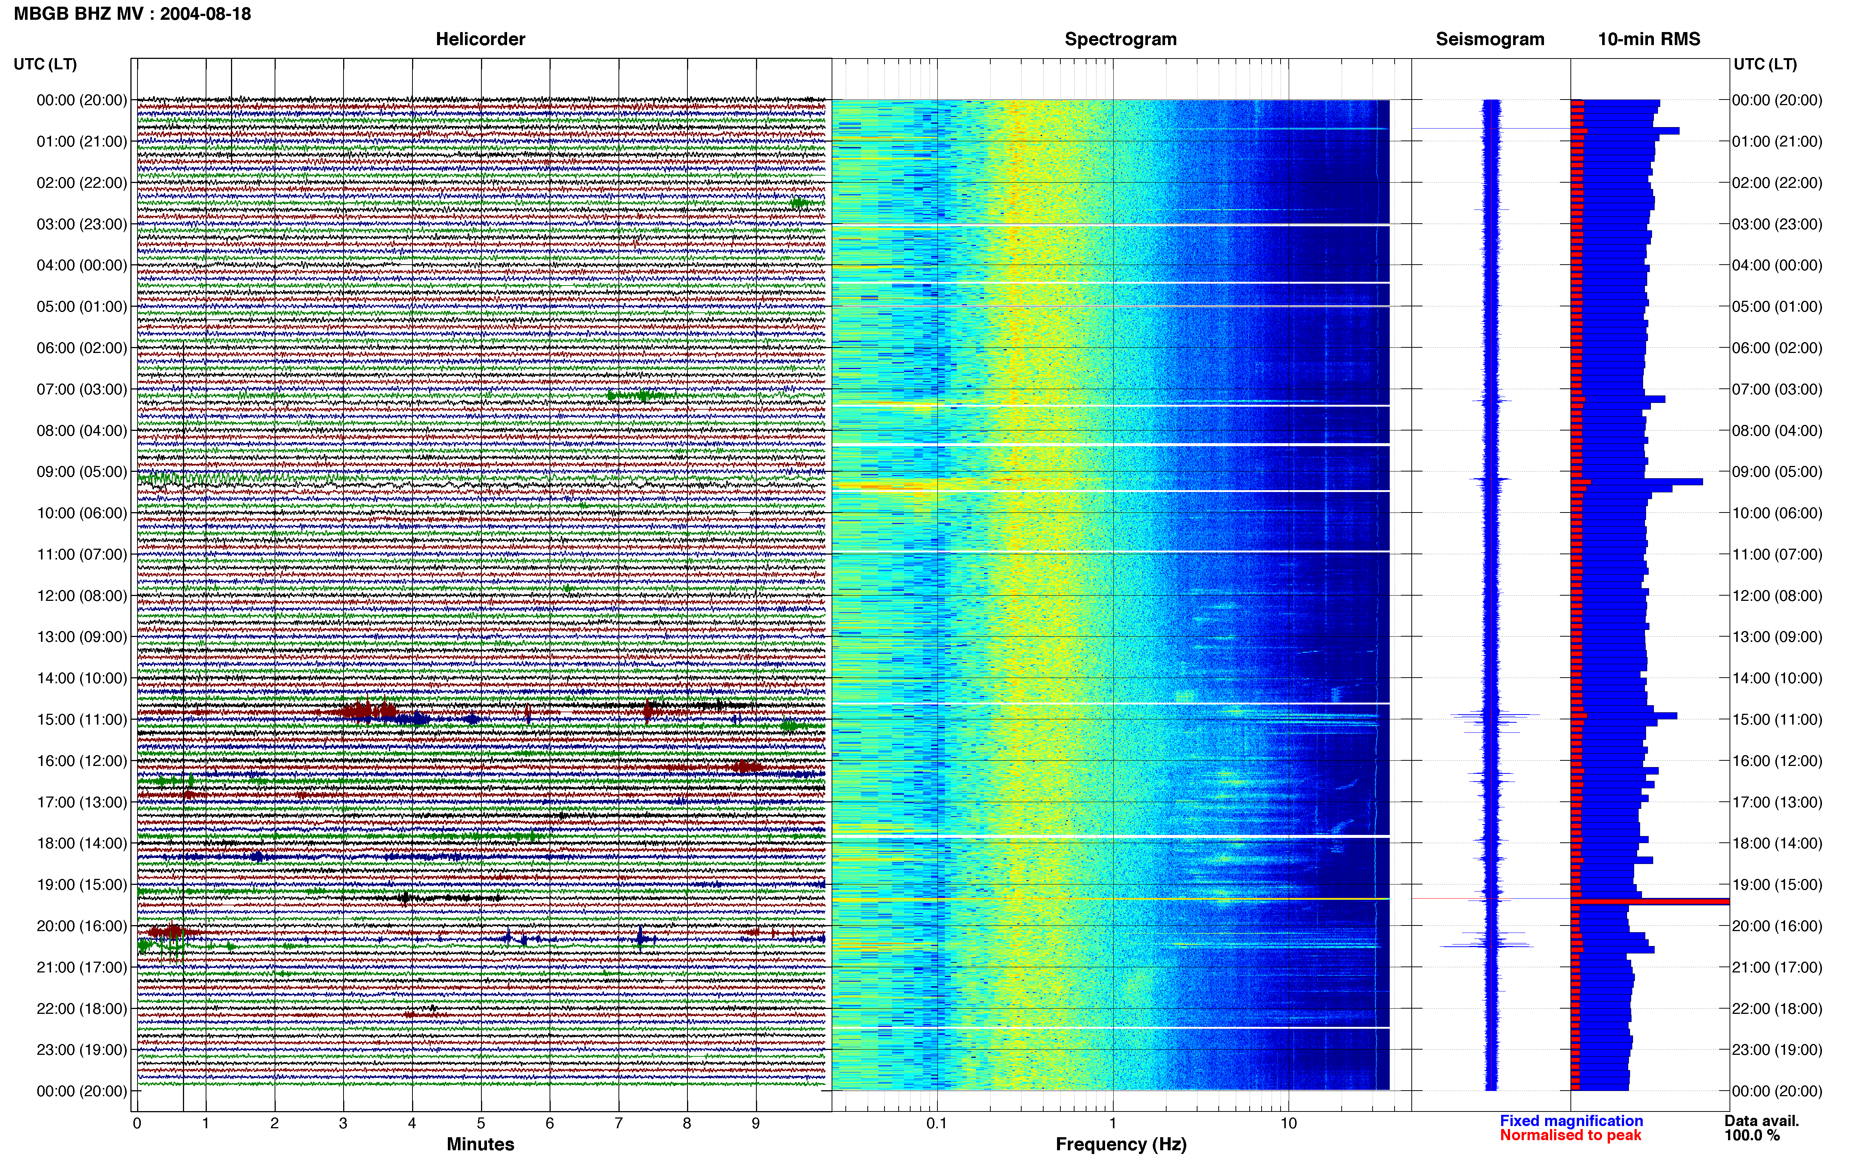Viewport: 1870px width, 1170px height.
Task: Click the 'Fixed magnification' legend text
Action: tap(1572, 1120)
